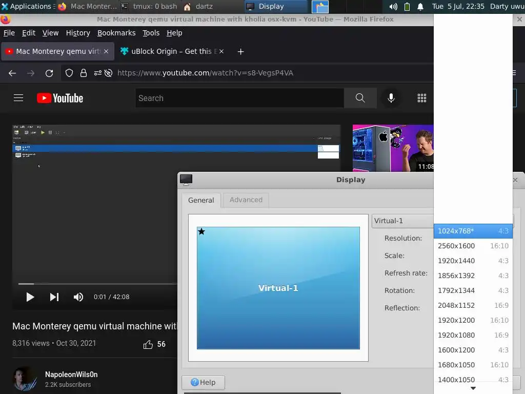This screenshot has height=394, width=525.
Task: Select resolution 1920x1080 in list
Action: (473, 335)
